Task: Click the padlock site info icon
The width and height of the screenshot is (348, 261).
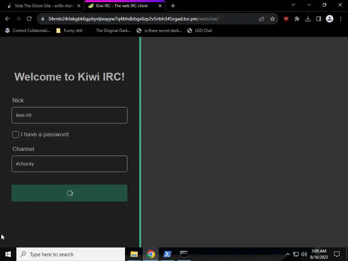Action: [x=43, y=19]
